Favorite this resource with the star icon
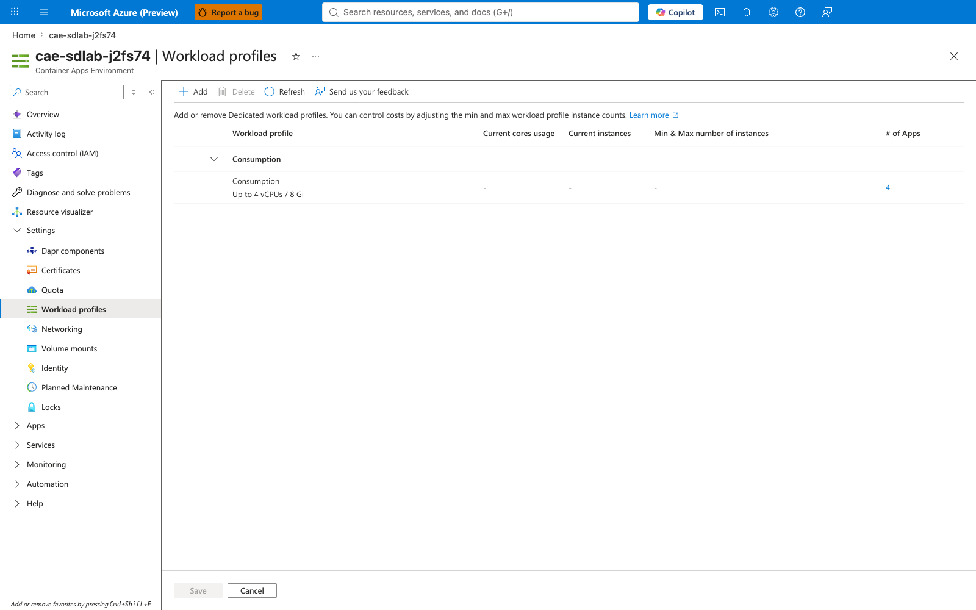The height and width of the screenshot is (610, 976). pos(296,56)
